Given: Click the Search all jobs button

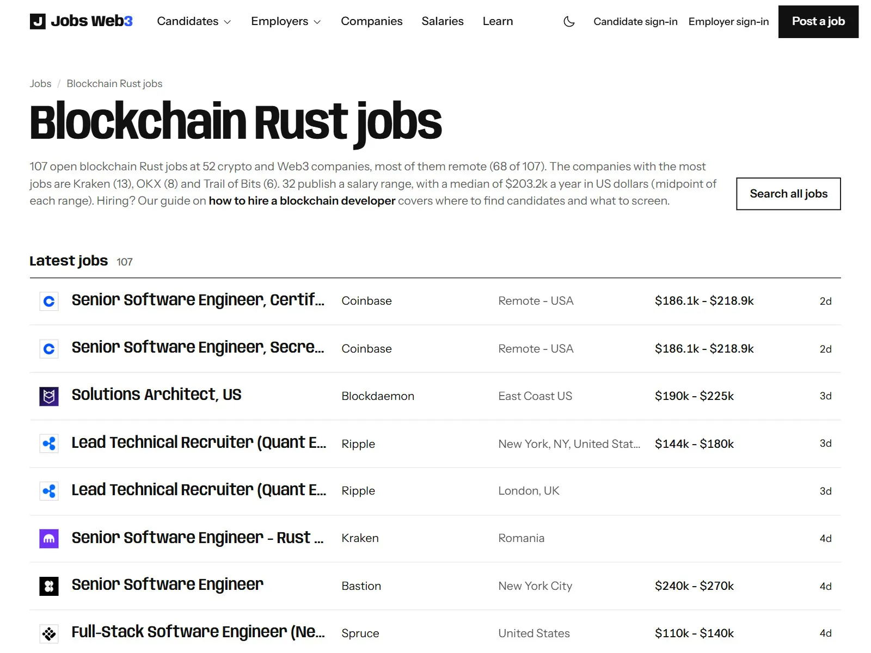Looking at the screenshot, I should [788, 194].
